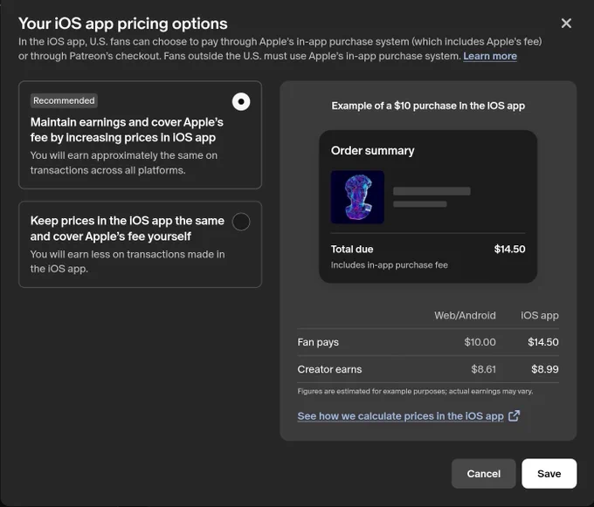Click the external link icon beside the calculation link
This screenshot has height=507, width=594.
514,416
